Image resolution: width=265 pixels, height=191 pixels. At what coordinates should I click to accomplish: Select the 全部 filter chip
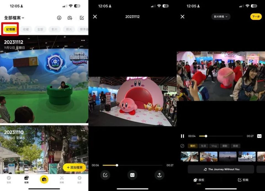point(40,29)
